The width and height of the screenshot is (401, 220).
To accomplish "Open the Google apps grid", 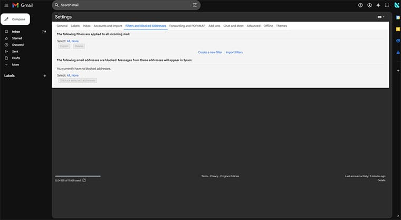I will click(x=387, y=5).
